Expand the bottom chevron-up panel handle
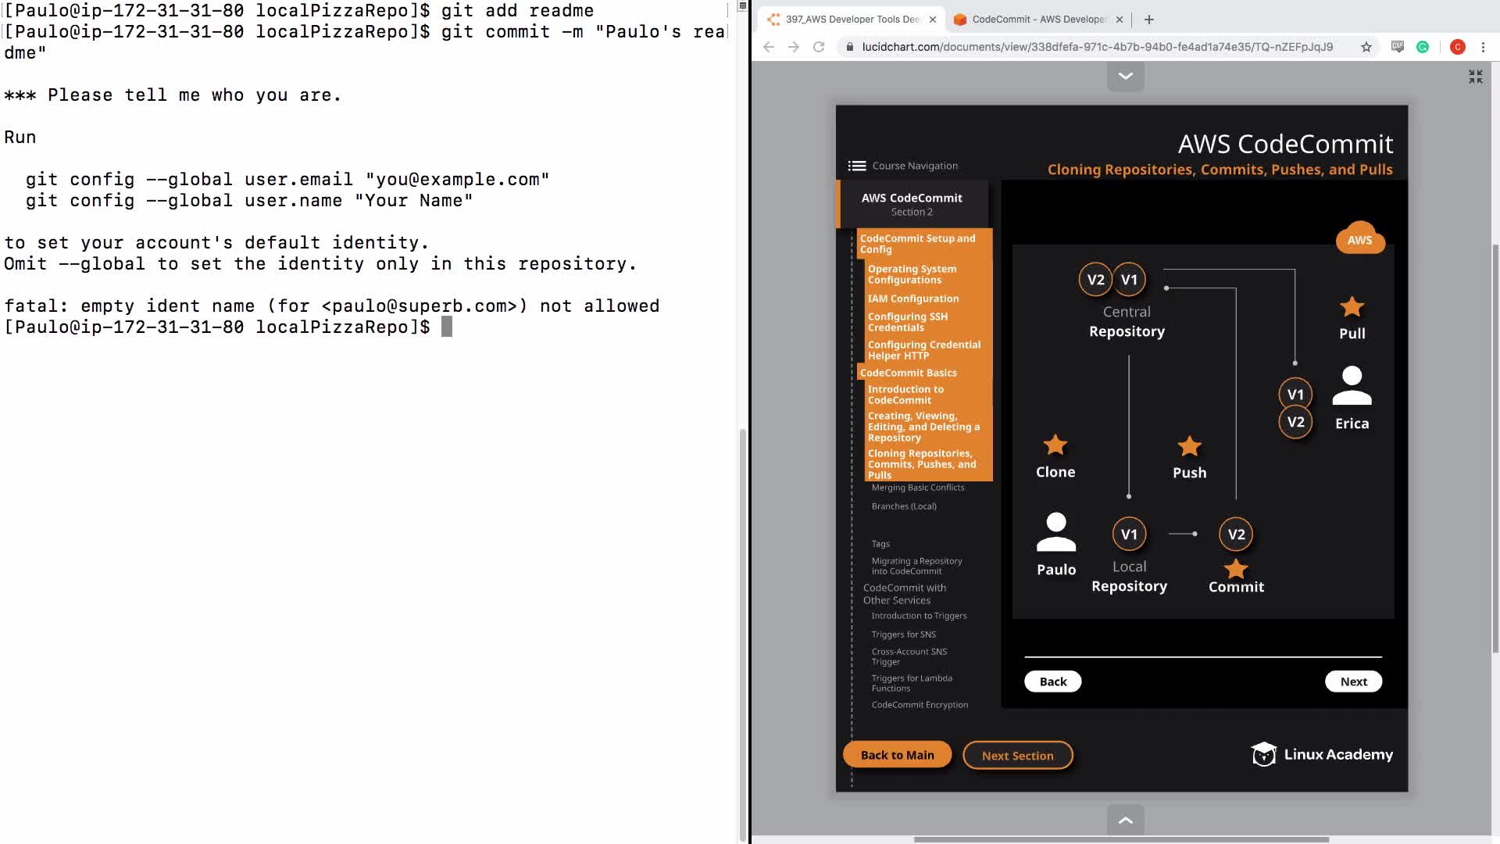 (1125, 820)
